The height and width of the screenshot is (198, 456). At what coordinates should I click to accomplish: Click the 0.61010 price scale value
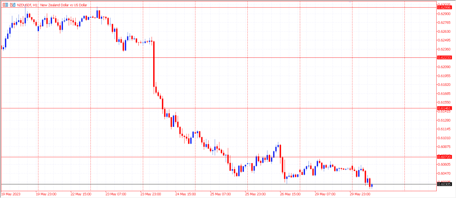(444, 138)
